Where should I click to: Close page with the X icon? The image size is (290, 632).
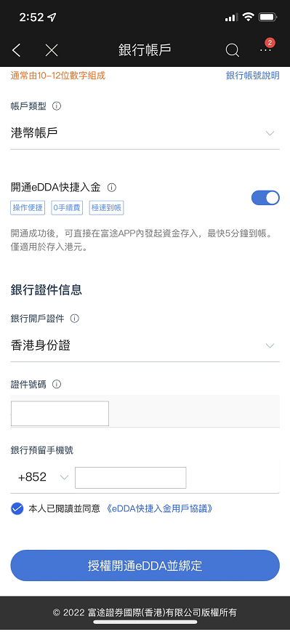coord(52,50)
